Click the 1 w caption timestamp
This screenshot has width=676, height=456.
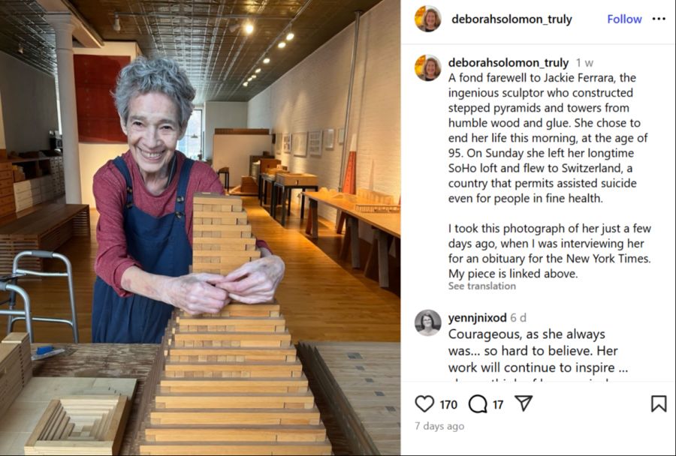tap(584, 63)
